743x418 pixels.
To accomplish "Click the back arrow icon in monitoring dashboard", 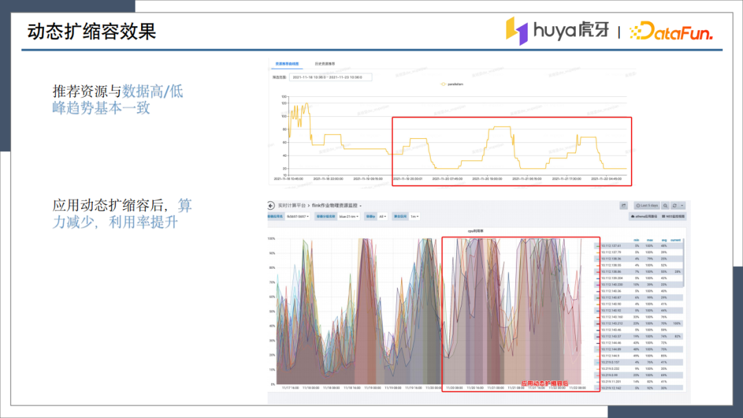I will tap(270, 206).
